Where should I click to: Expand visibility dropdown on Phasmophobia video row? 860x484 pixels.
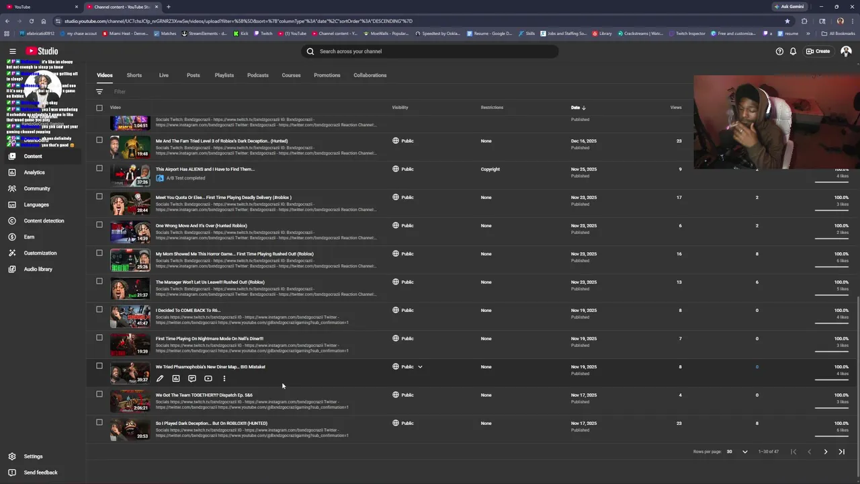pyautogui.click(x=420, y=367)
